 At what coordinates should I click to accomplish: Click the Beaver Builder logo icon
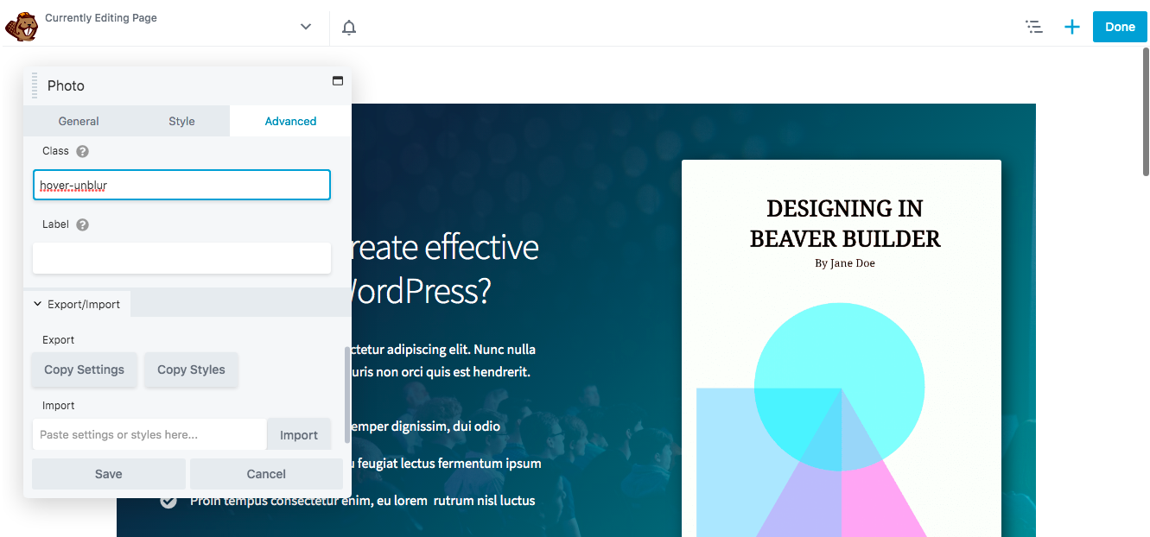[21, 27]
